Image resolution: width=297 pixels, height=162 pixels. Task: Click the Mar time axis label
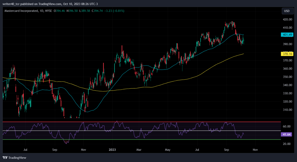139,150
